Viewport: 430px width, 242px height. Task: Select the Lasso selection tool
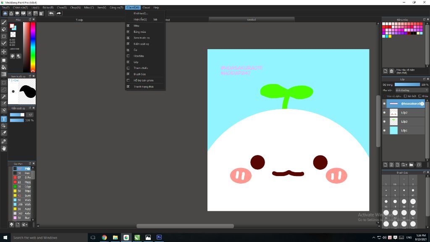4,90
